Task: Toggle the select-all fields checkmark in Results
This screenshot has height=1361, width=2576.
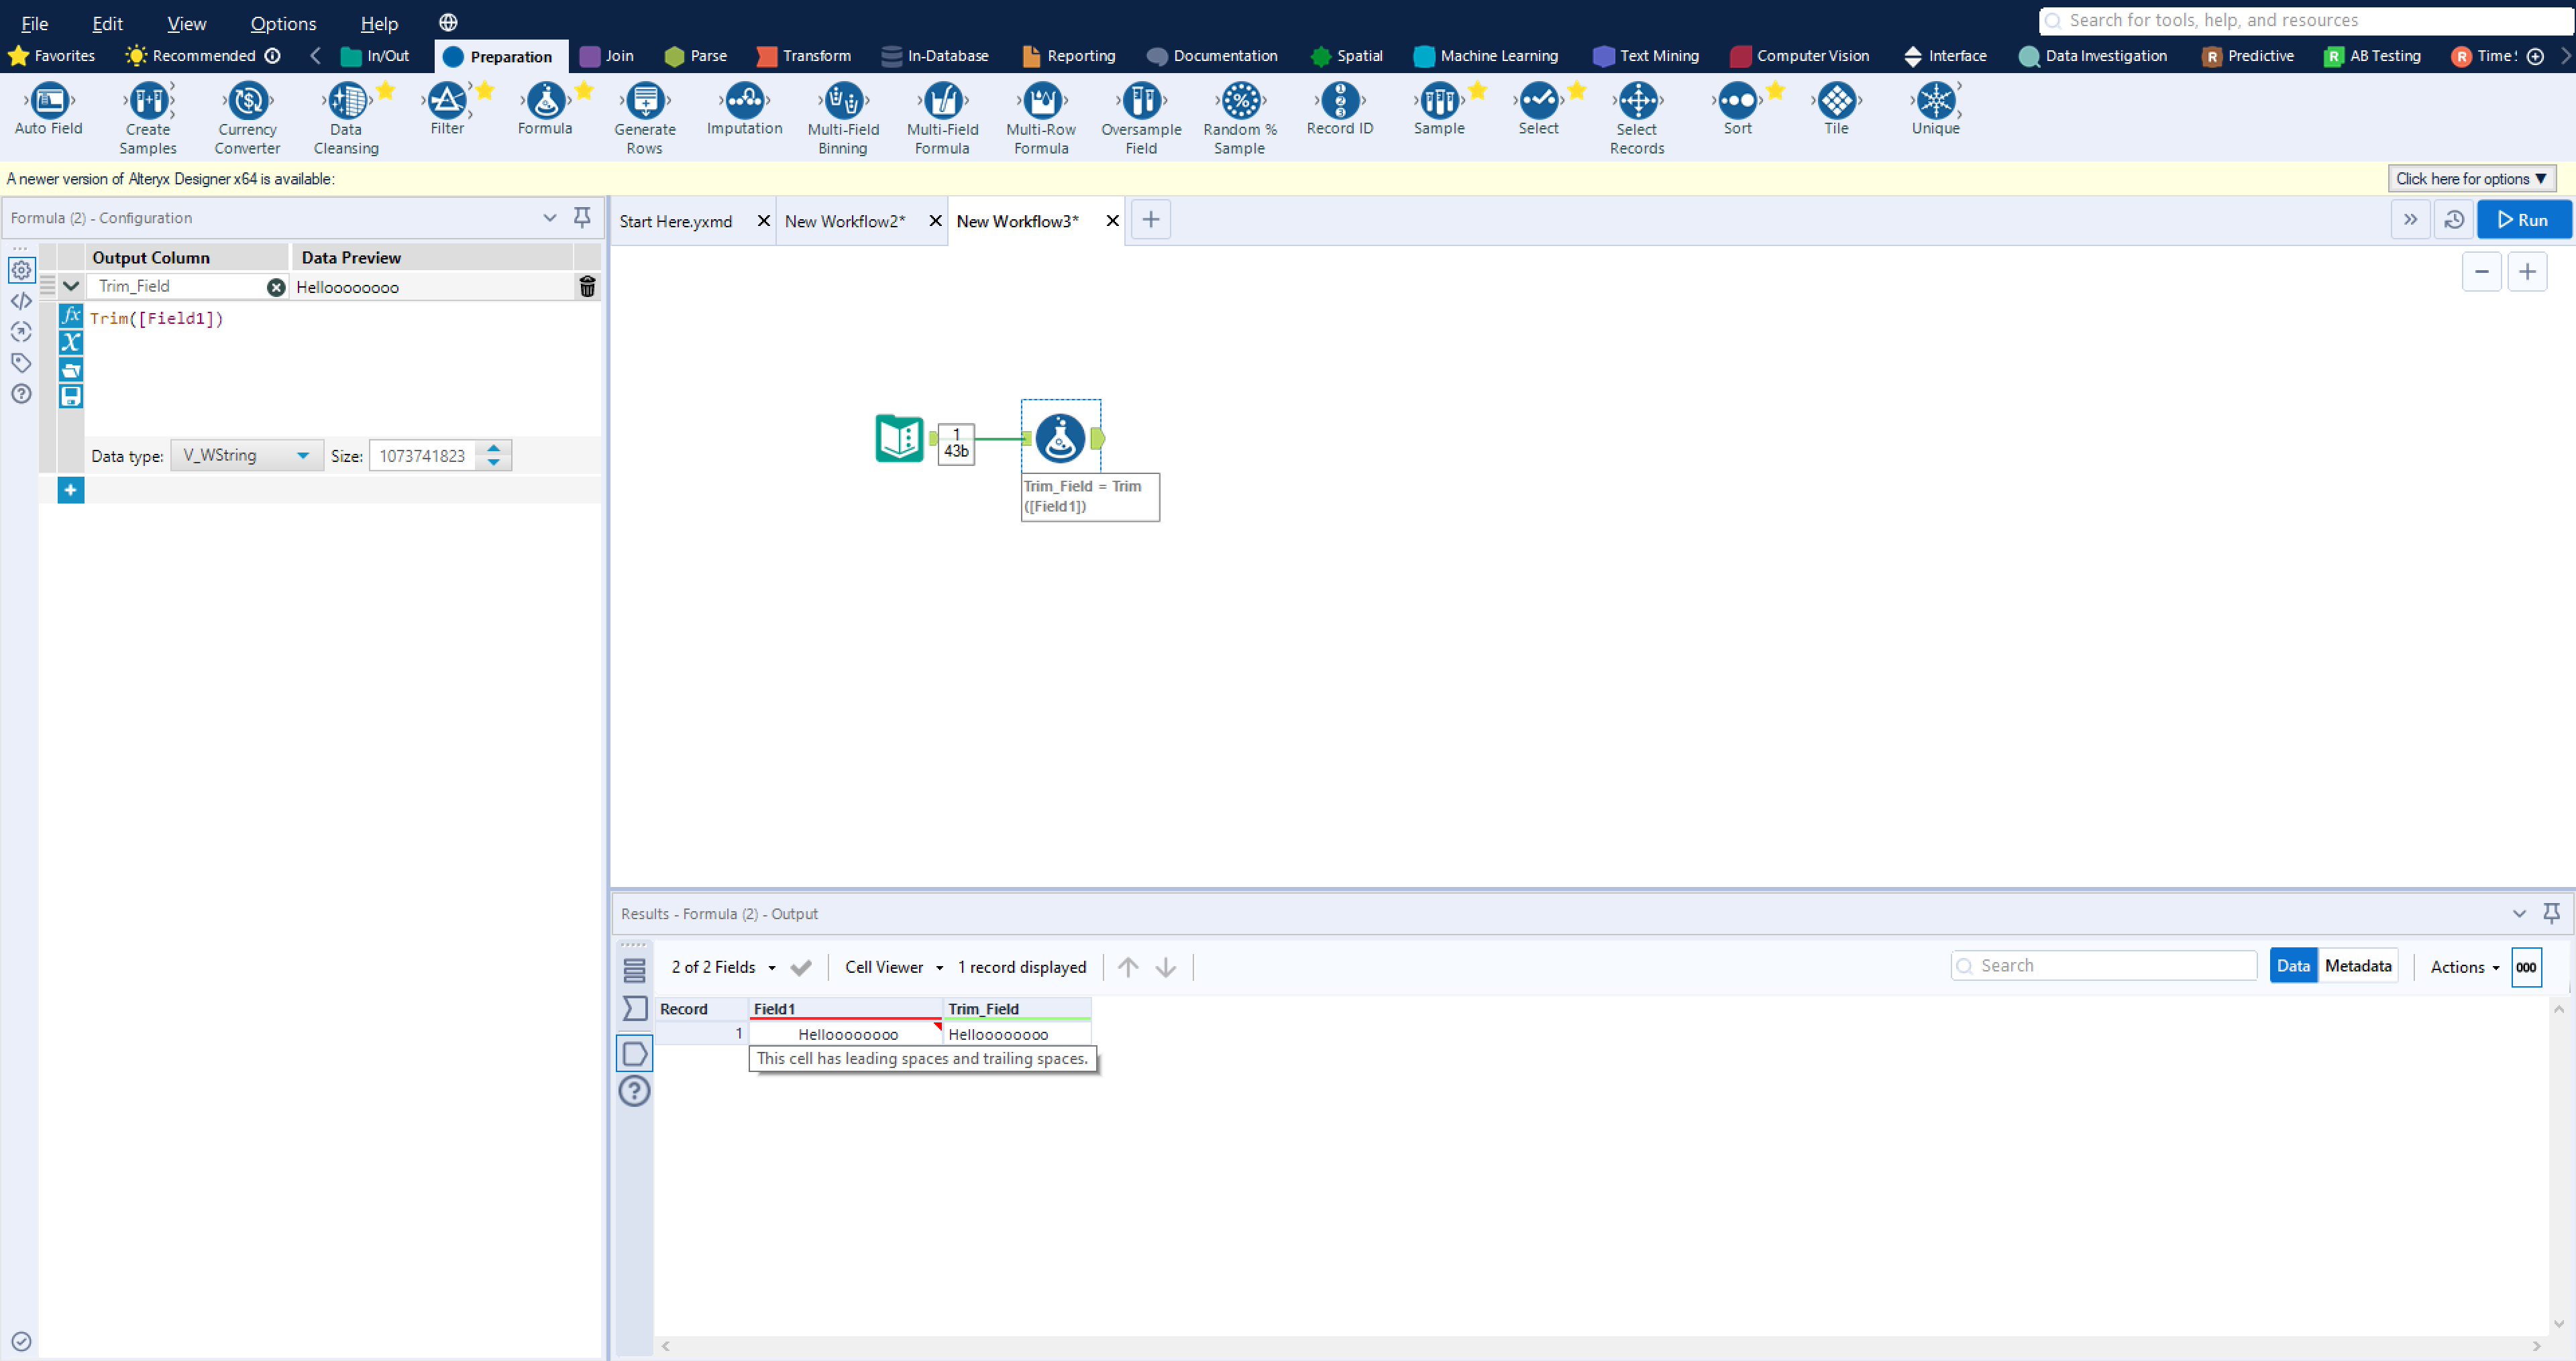Action: click(801, 966)
